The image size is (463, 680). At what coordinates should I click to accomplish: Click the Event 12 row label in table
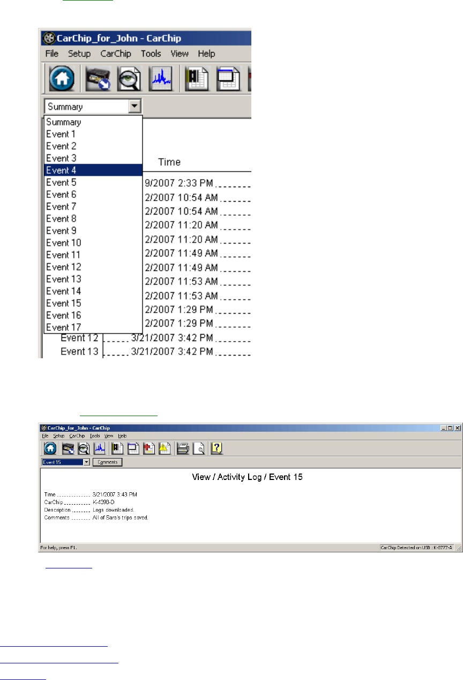pos(79,338)
